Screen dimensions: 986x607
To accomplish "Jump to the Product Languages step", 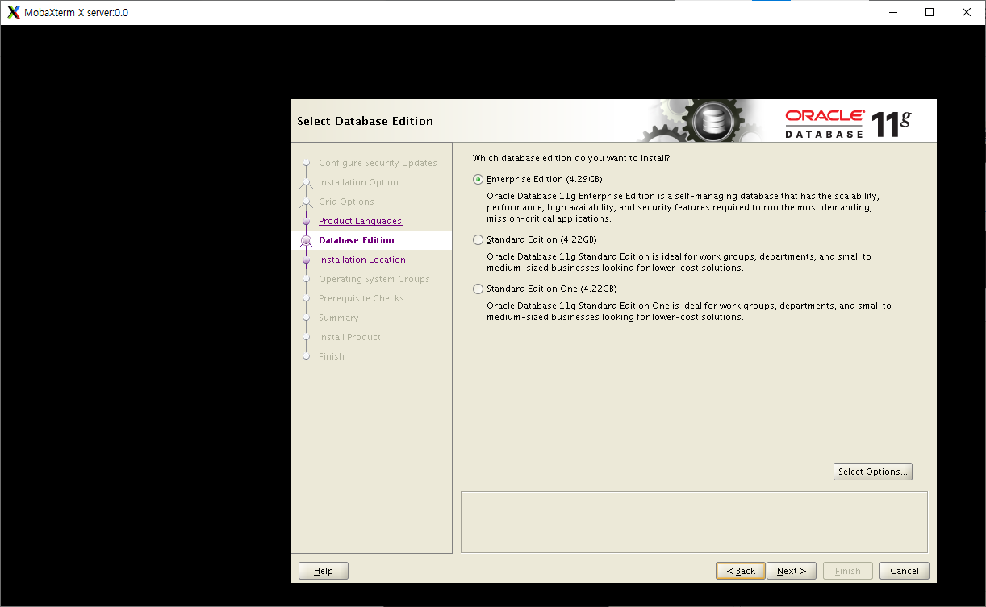I will pos(360,221).
